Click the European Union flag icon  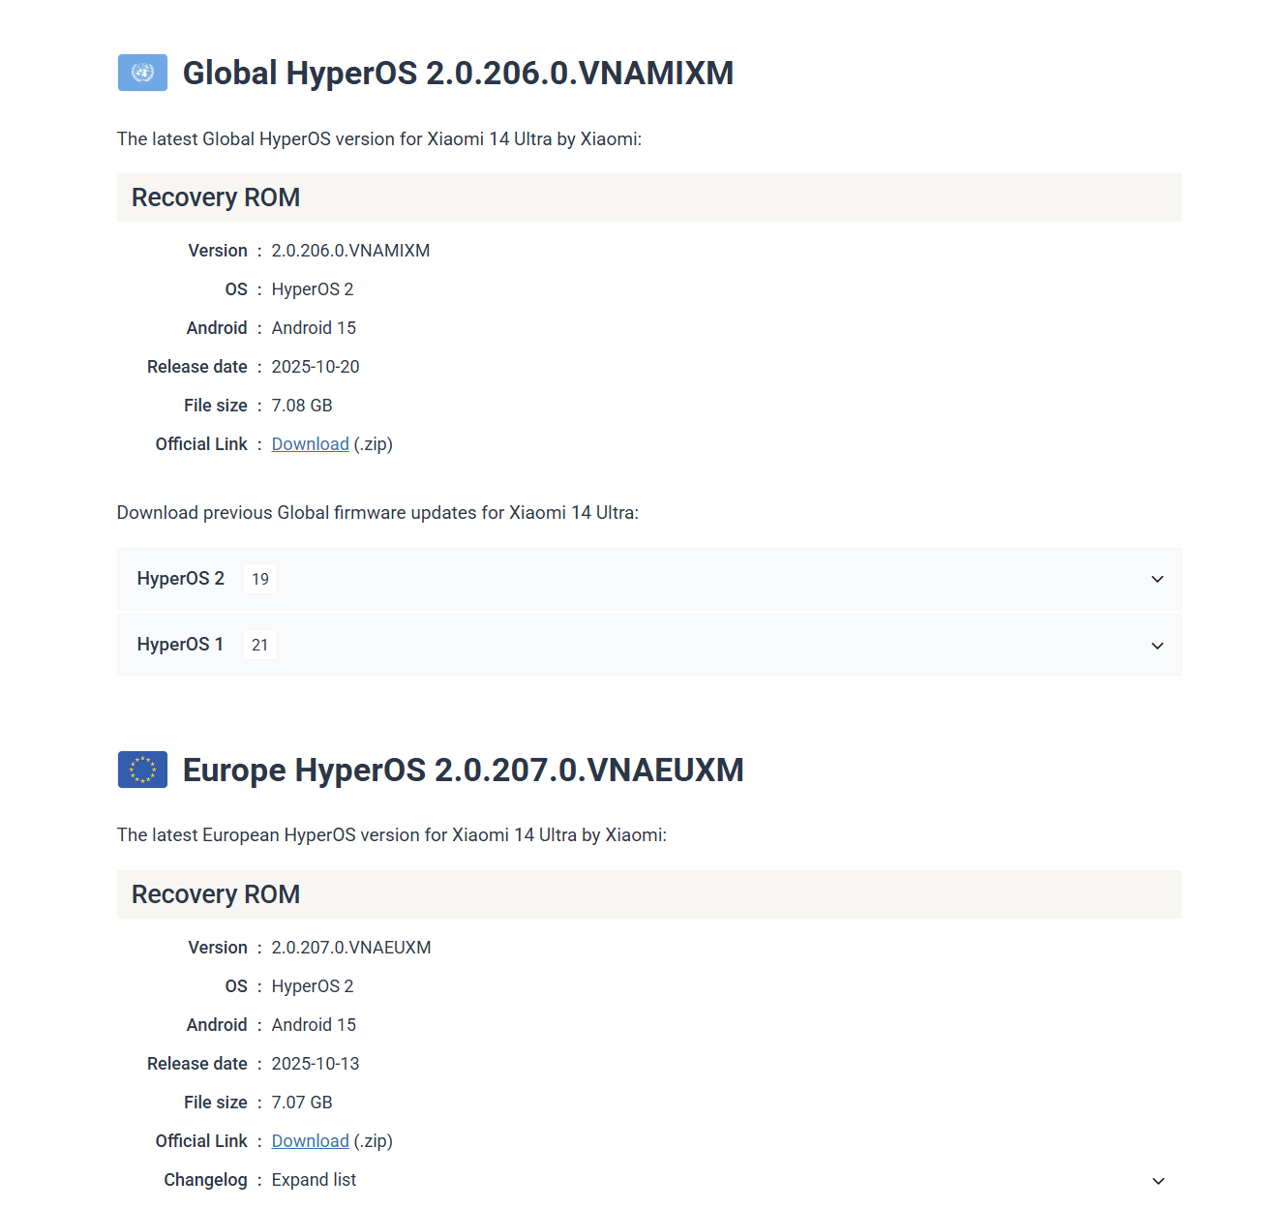click(x=142, y=770)
